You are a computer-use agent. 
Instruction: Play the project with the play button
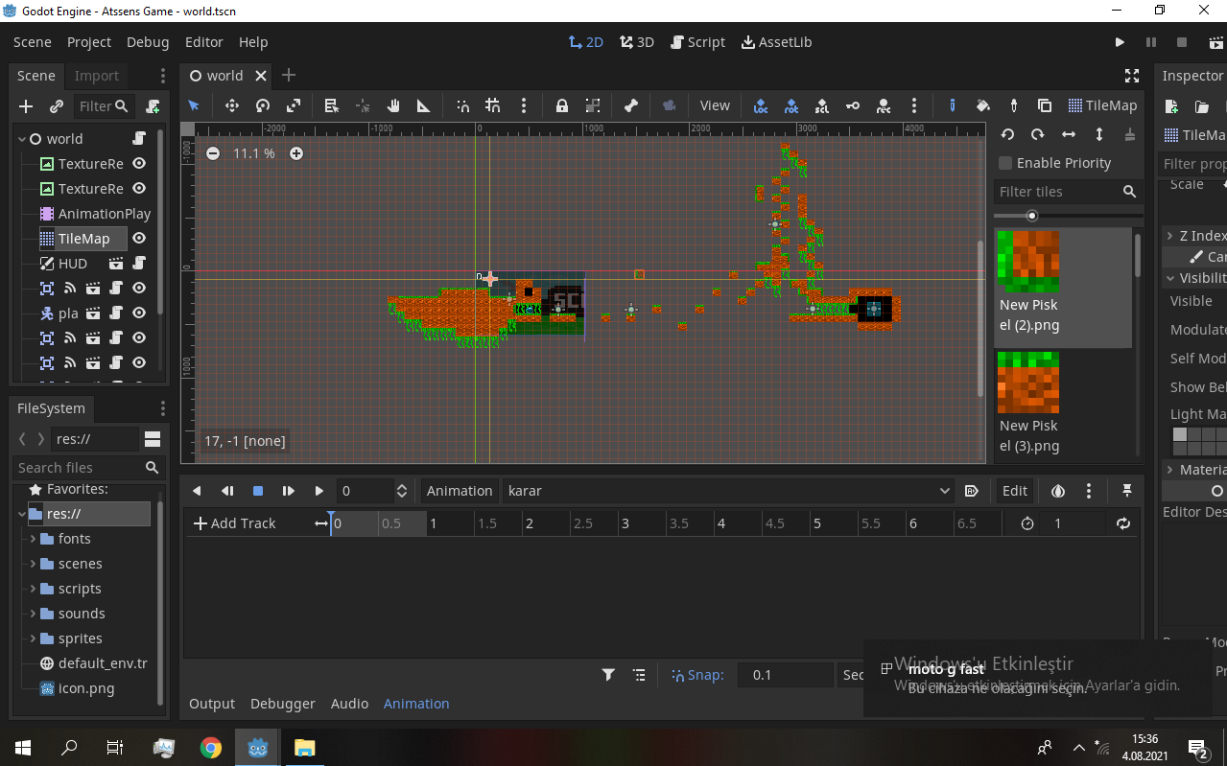tap(1120, 42)
